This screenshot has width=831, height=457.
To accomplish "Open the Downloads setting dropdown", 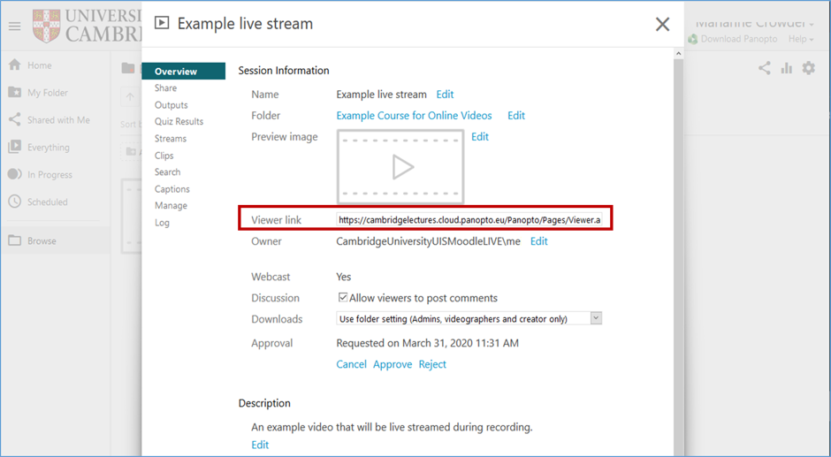I will [x=469, y=318].
